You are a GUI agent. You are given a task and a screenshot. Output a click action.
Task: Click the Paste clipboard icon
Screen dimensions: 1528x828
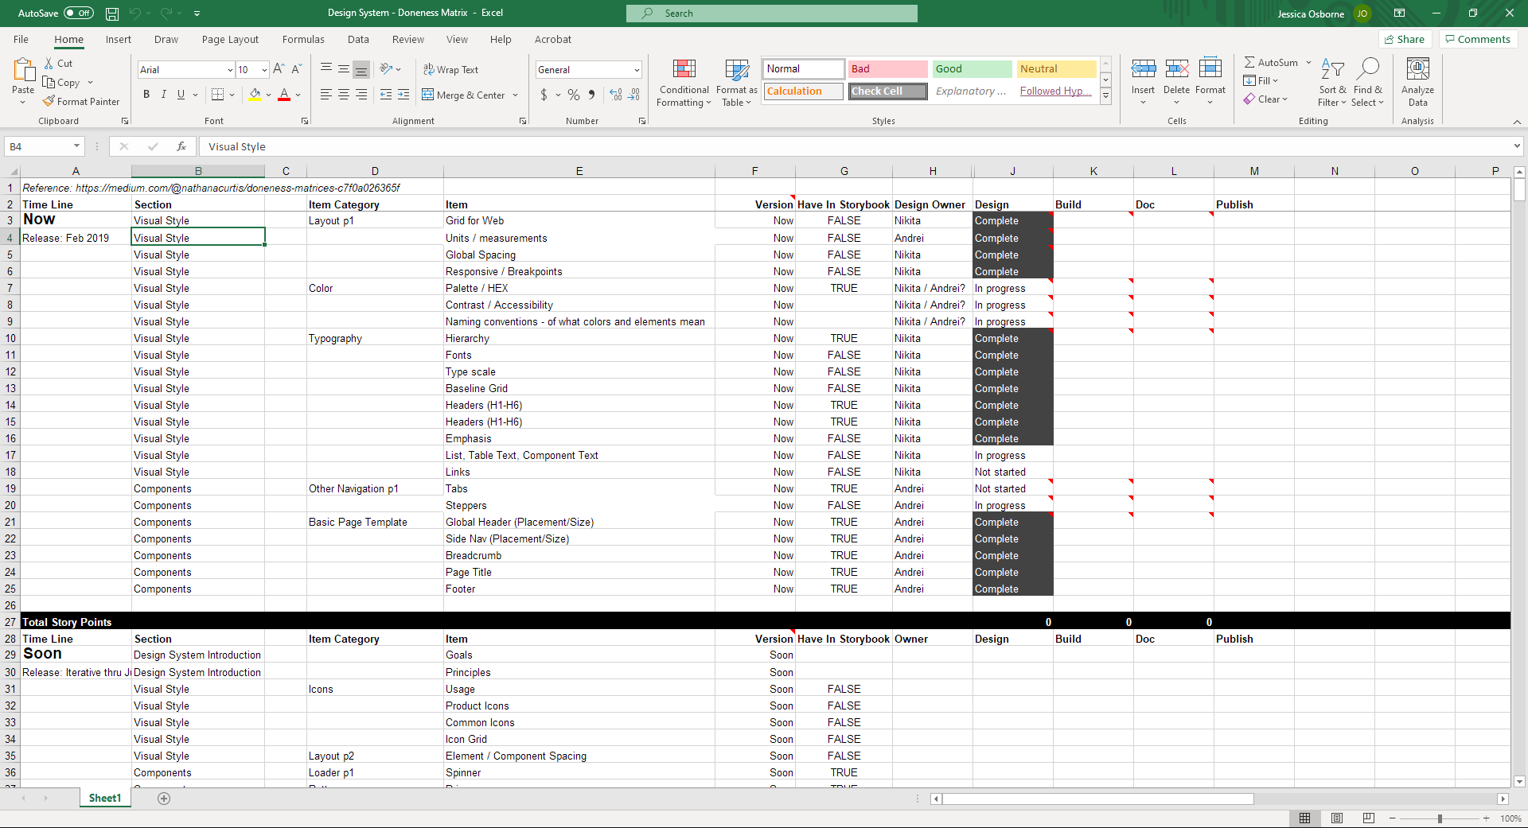click(x=24, y=71)
